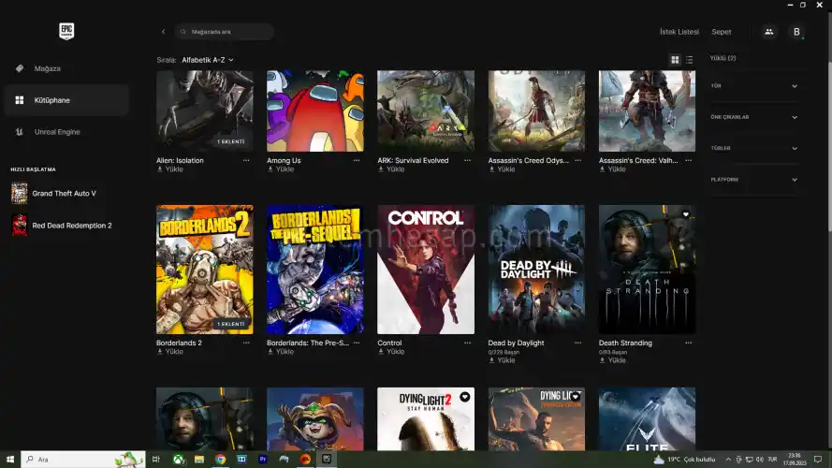The height and width of the screenshot is (468, 832).
Task: Open the Alfabetik A-Z sort dropdown
Action: click(x=208, y=60)
